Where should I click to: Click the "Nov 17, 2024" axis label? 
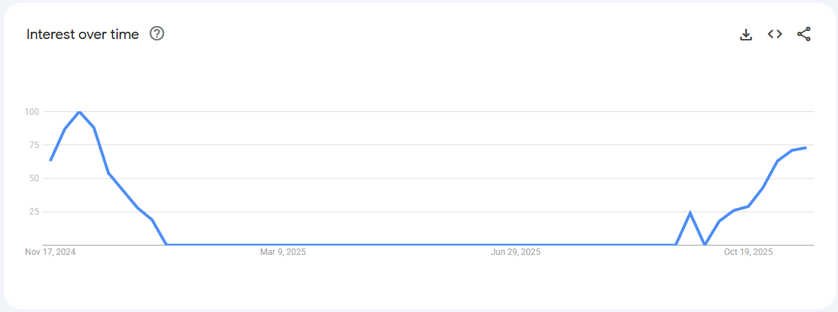[50, 252]
